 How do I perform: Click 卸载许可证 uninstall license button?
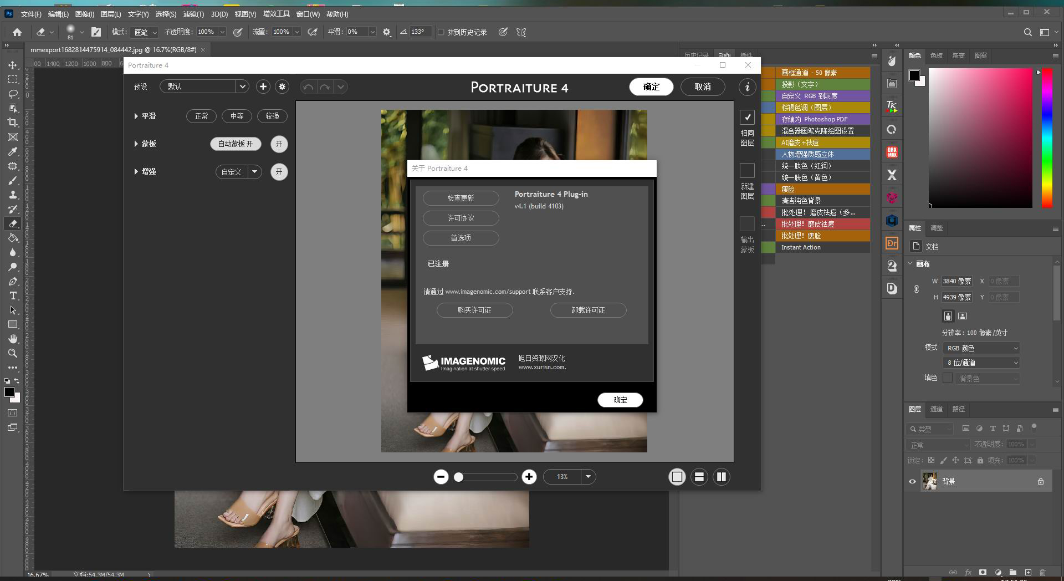[589, 310]
